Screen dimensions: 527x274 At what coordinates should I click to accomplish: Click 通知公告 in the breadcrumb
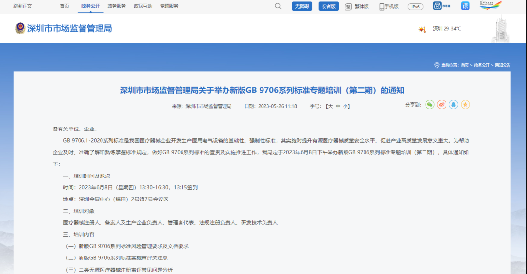503,65
